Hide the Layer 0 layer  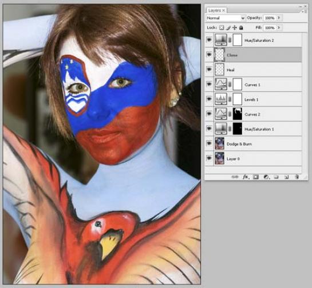(x=209, y=158)
